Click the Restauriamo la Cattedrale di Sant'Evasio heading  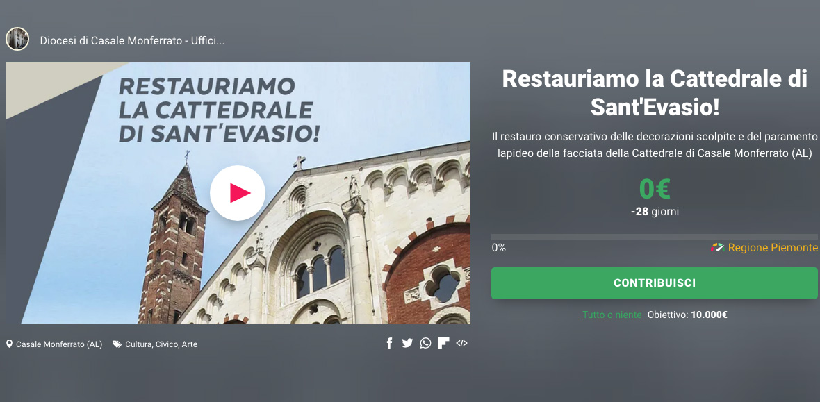[654, 93]
